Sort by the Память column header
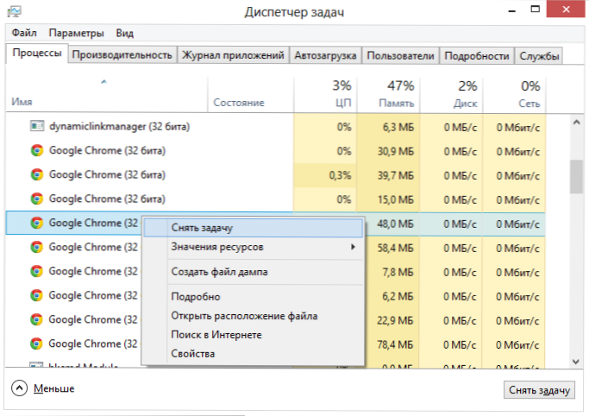Screen dimensions: 589x416 [388, 94]
